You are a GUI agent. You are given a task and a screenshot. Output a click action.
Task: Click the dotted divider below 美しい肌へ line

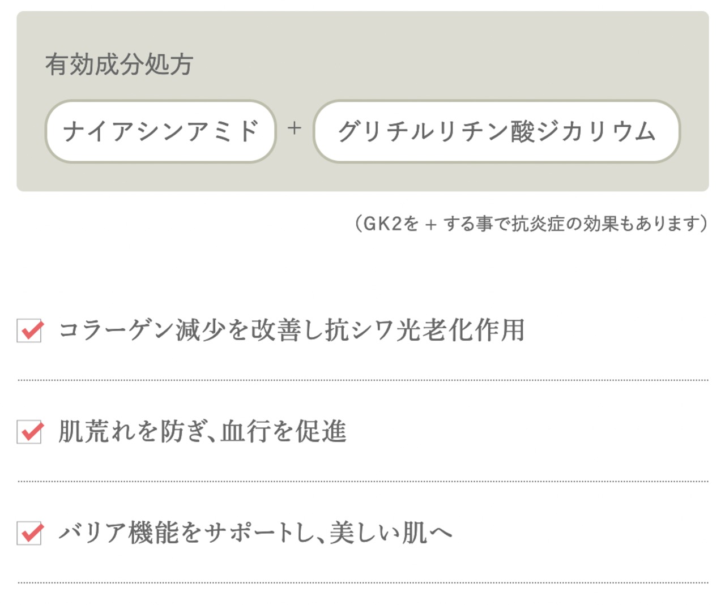click(362, 582)
